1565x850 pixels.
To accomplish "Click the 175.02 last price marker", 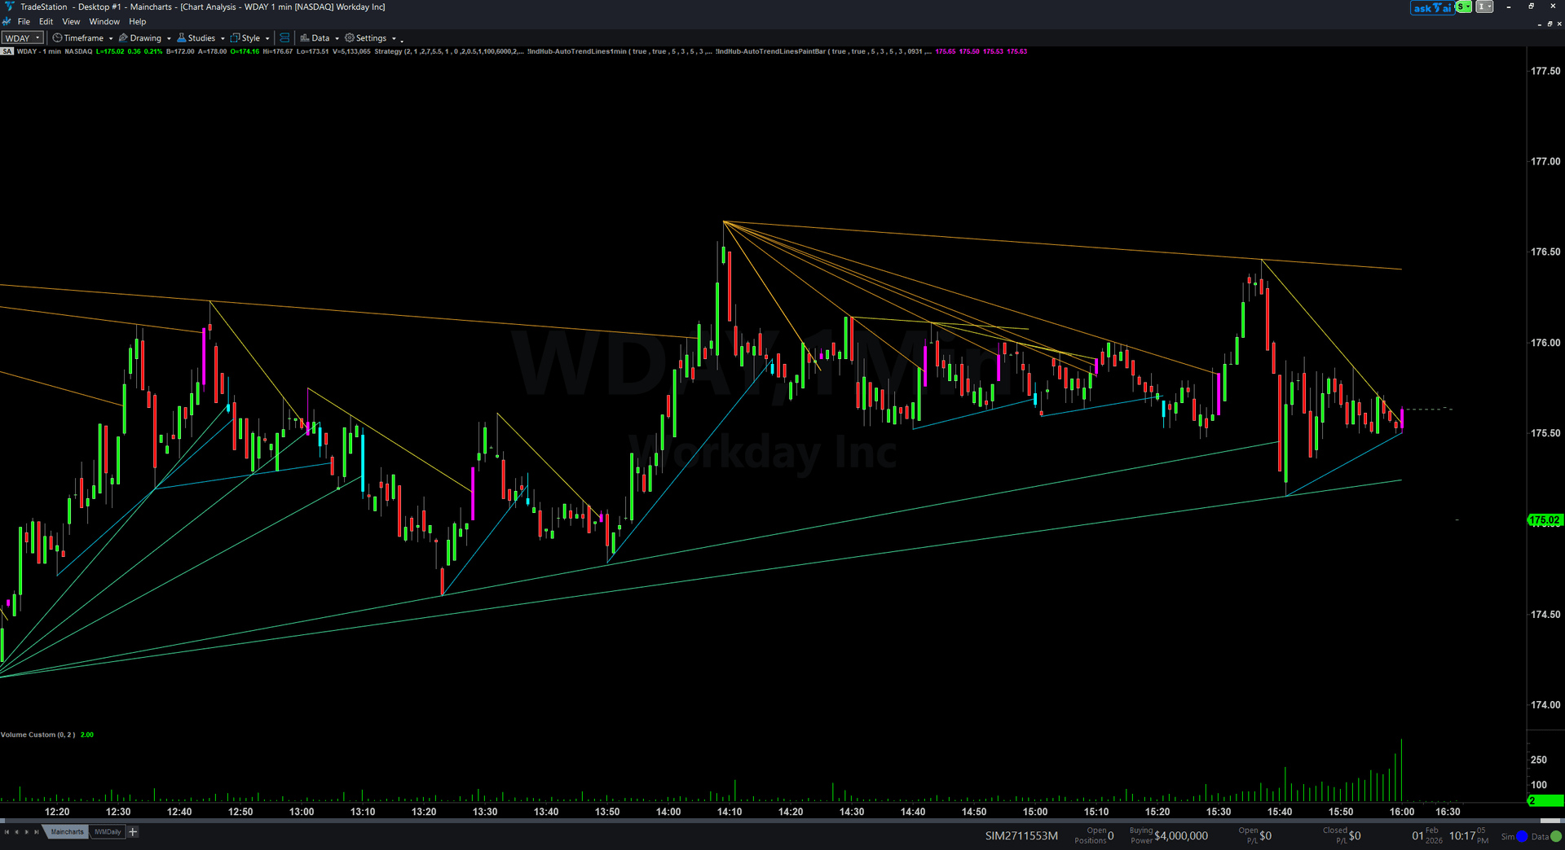I will [1545, 520].
